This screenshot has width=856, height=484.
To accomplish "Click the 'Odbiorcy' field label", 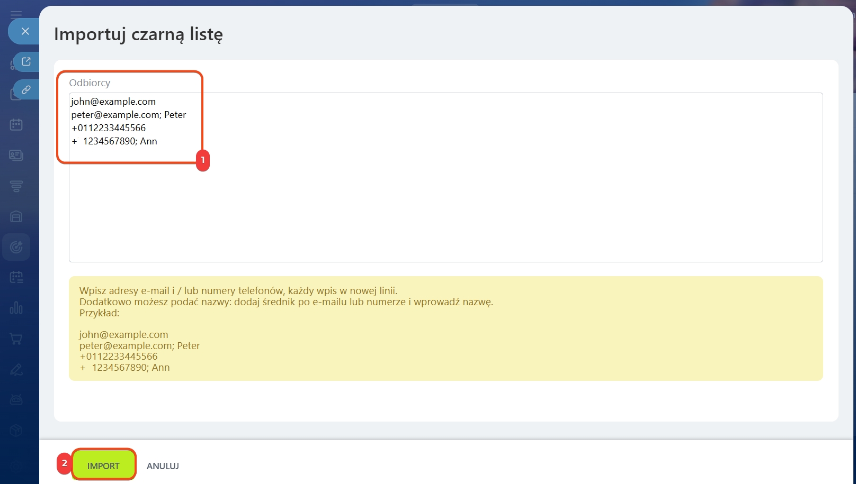I will [x=90, y=83].
